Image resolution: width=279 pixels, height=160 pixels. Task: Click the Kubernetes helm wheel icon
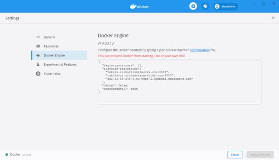click(x=38, y=73)
